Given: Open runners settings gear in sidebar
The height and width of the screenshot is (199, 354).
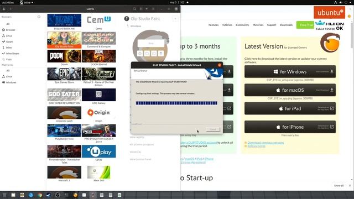Looking at the screenshot, I should pos(39,17).
